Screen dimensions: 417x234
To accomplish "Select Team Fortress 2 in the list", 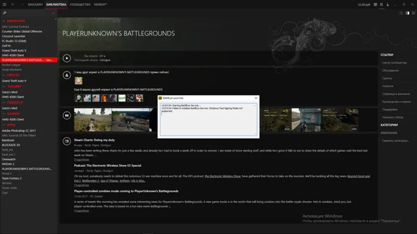I will [11, 178].
